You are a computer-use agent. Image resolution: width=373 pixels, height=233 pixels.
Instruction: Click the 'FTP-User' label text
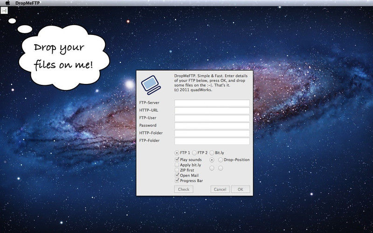click(148, 118)
